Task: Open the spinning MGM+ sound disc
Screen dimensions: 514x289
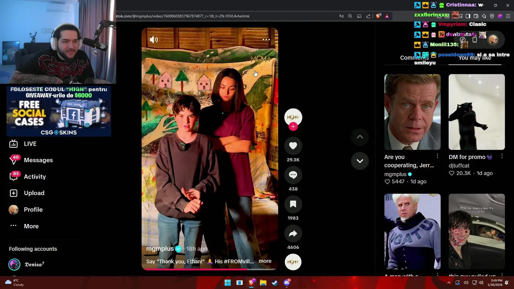Action: tap(293, 262)
